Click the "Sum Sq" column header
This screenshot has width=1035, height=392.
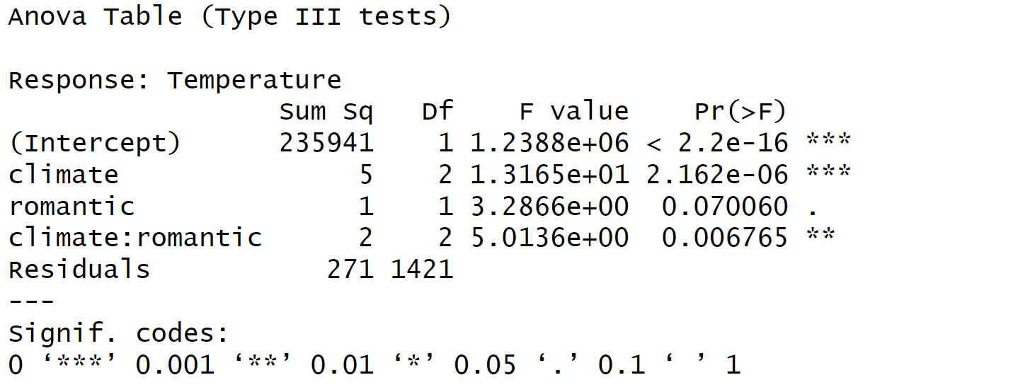[x=326, y=112]
